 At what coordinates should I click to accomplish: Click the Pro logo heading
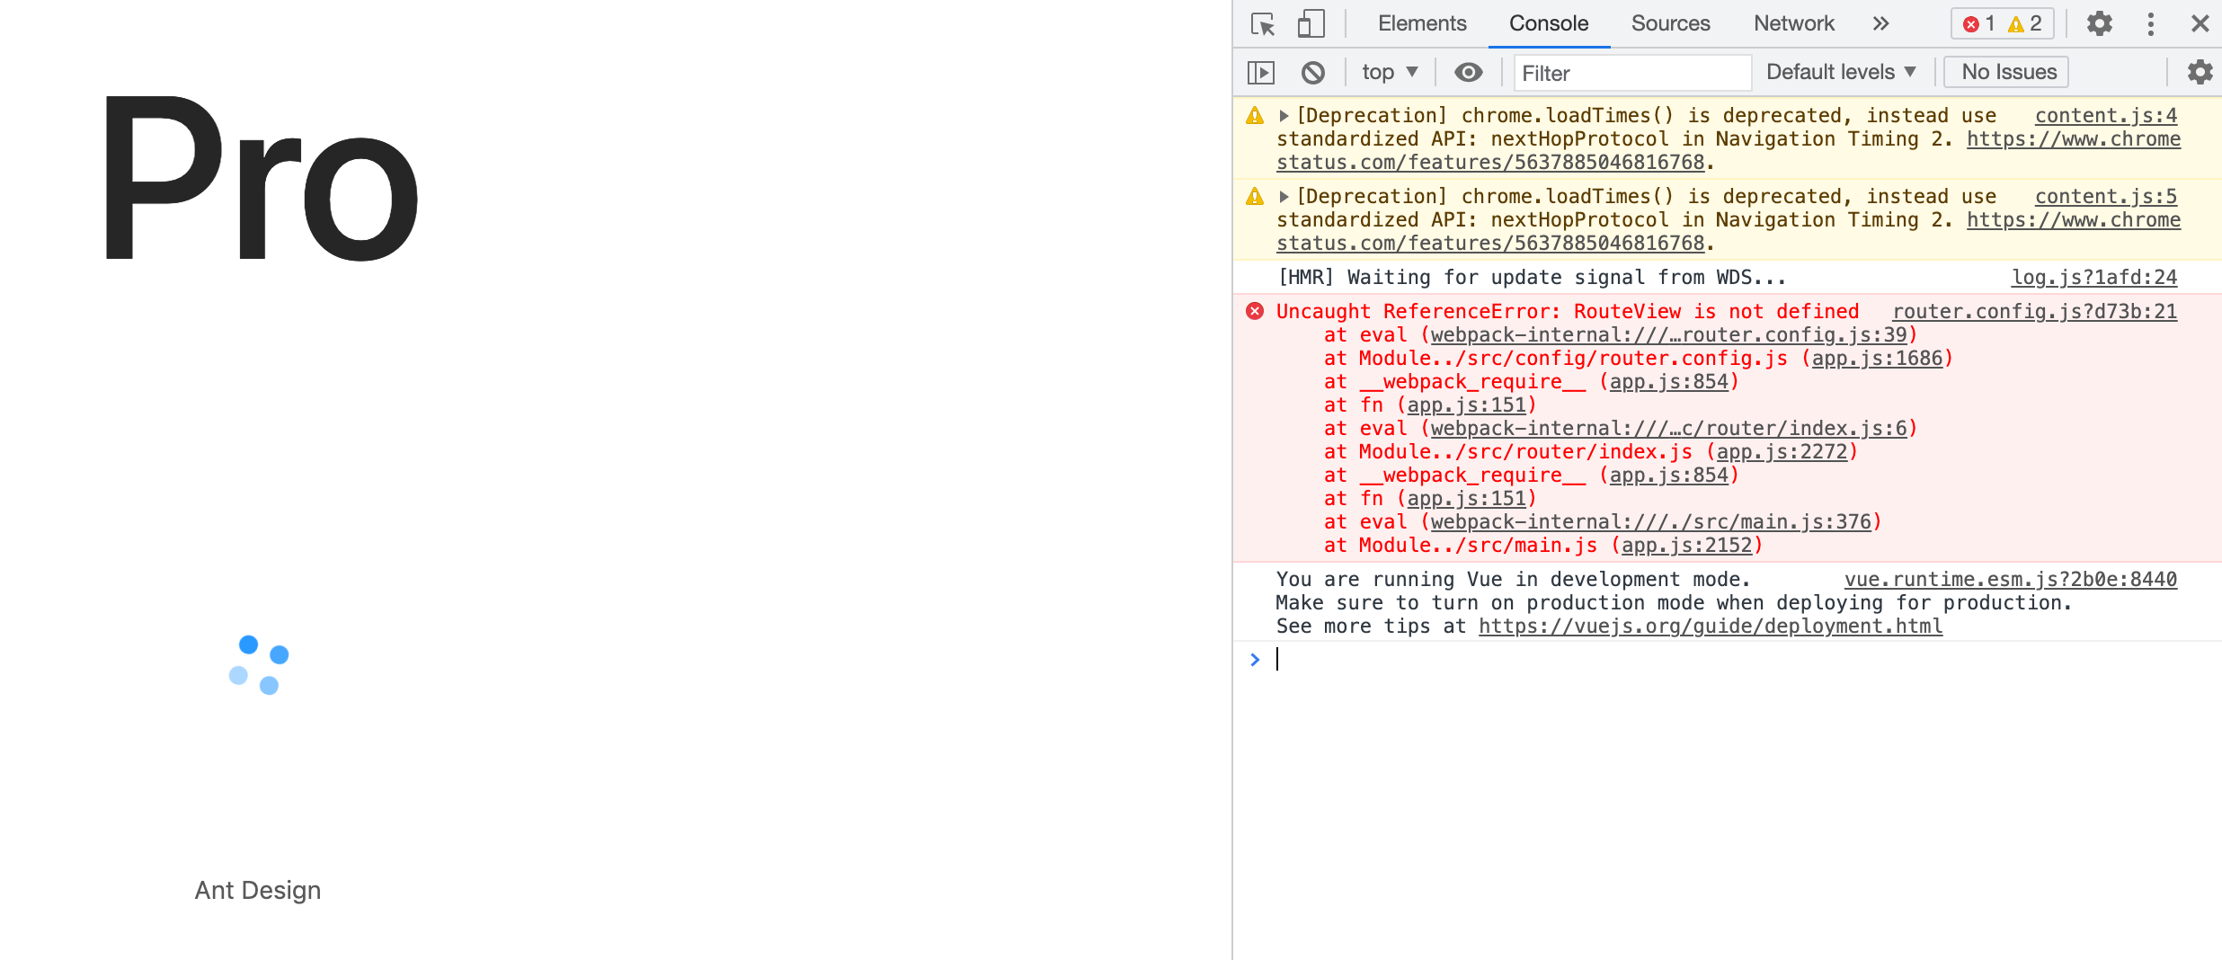pyautogui.click(x=261, y=178)
